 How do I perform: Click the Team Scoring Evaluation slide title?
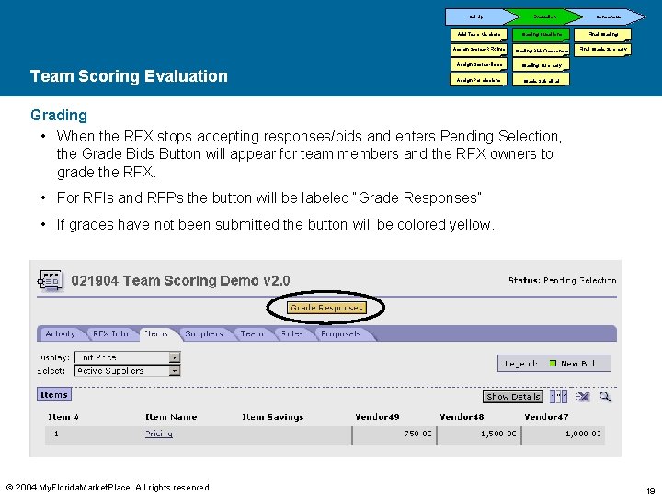pyautogui.click(x=129, y=76)
